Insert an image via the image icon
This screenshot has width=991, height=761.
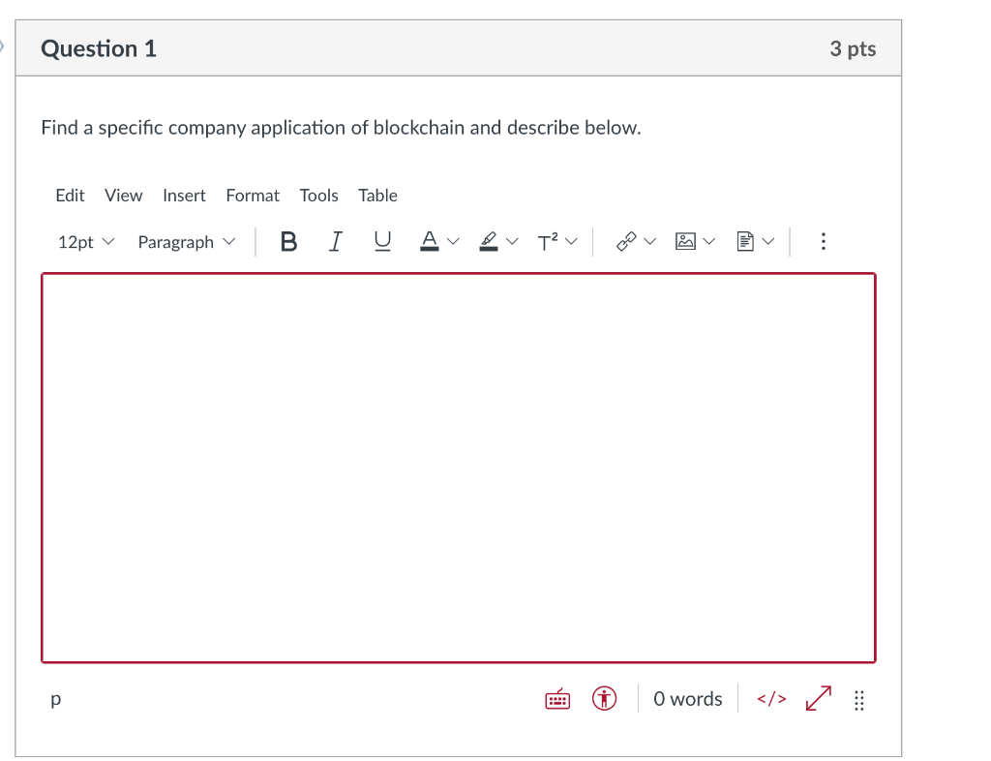pyautogui.click(x=687, y=241)
